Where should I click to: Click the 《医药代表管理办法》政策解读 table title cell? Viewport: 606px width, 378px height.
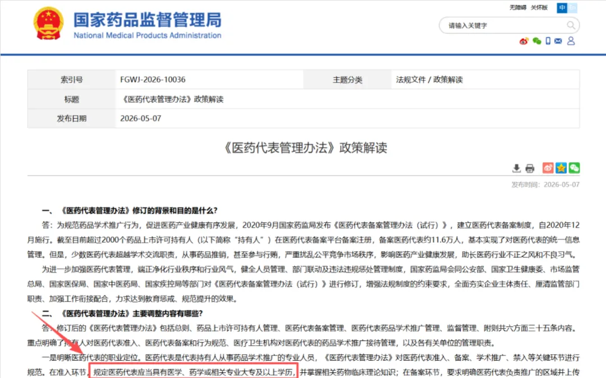172,99
